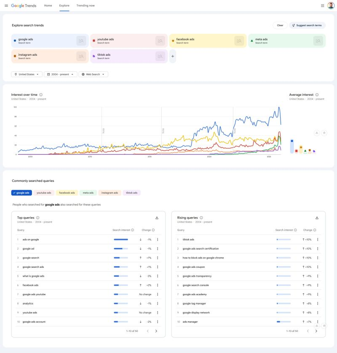Screen dimensions: 337x353
Task: Open the google search console query
Action: click(195, 285)
